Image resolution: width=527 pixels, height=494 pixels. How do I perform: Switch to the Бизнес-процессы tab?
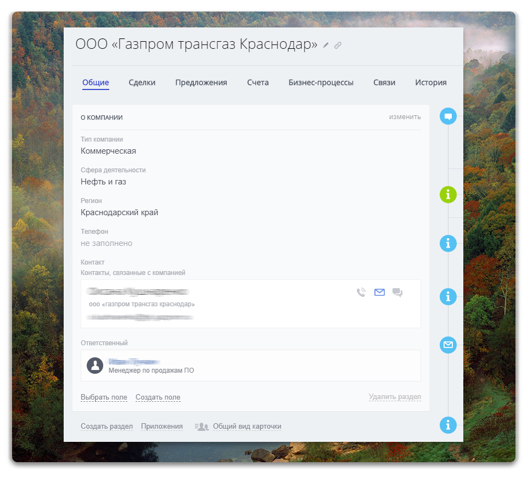click(321, 82)
